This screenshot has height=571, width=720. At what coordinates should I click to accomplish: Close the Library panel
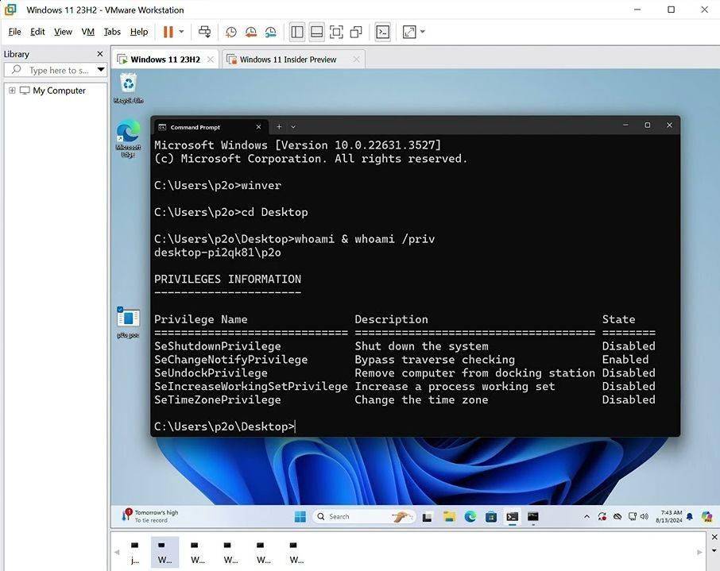tap(100, 54)
